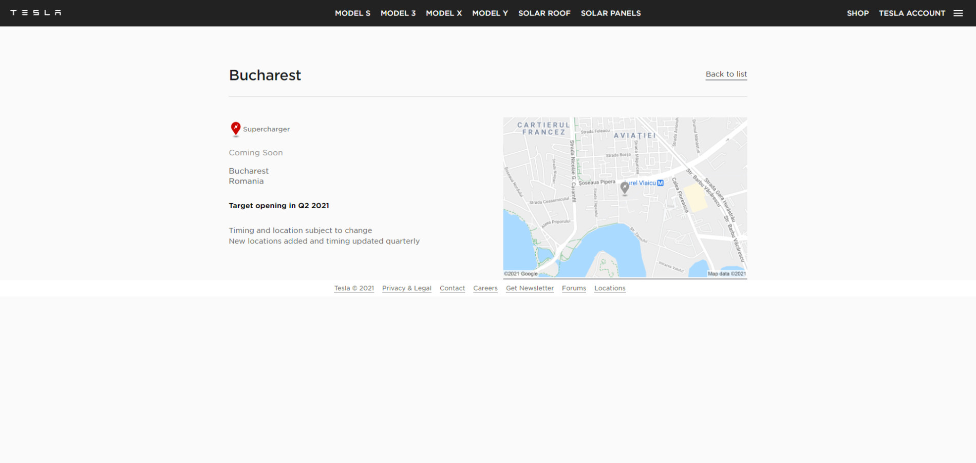Screen dimensions: 976x463
Task: Click the Aurel Vlaicu metro station icon
Action: pos(661,183)
